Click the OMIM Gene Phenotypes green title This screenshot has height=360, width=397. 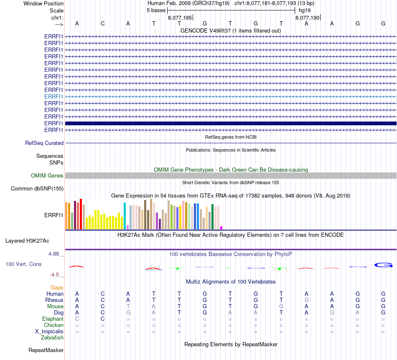tap(231, 170)
